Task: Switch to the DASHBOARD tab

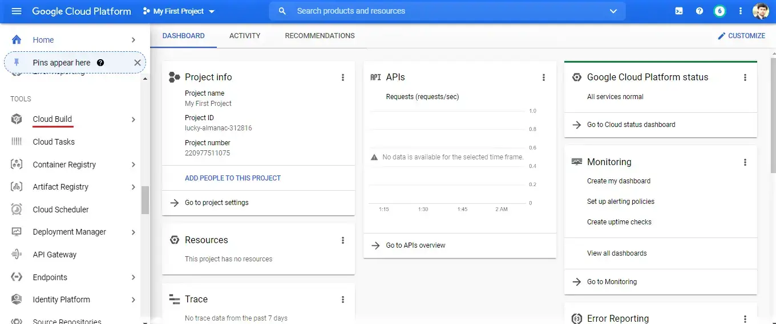Action: pyautogui.click(x=184, y=35)
